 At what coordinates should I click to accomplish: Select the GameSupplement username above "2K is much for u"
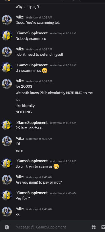click(32, 123)
